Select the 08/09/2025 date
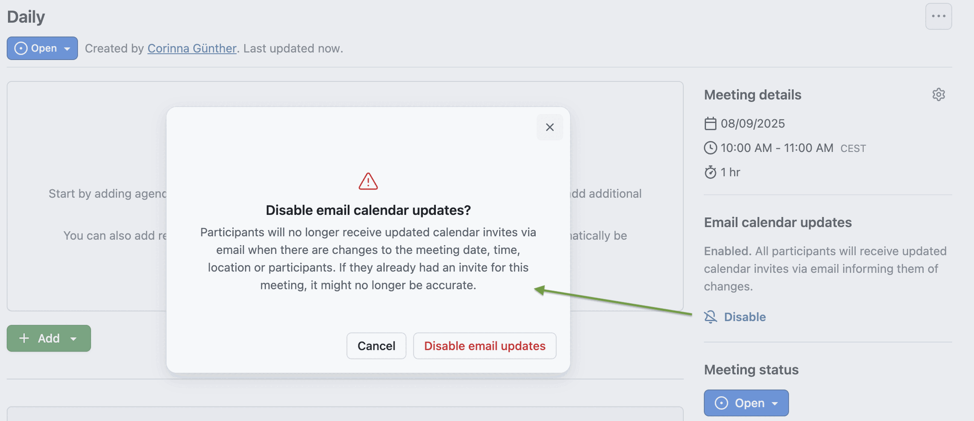Image resolution: width=974 pixels, height=421 pixels. point(752,123)
